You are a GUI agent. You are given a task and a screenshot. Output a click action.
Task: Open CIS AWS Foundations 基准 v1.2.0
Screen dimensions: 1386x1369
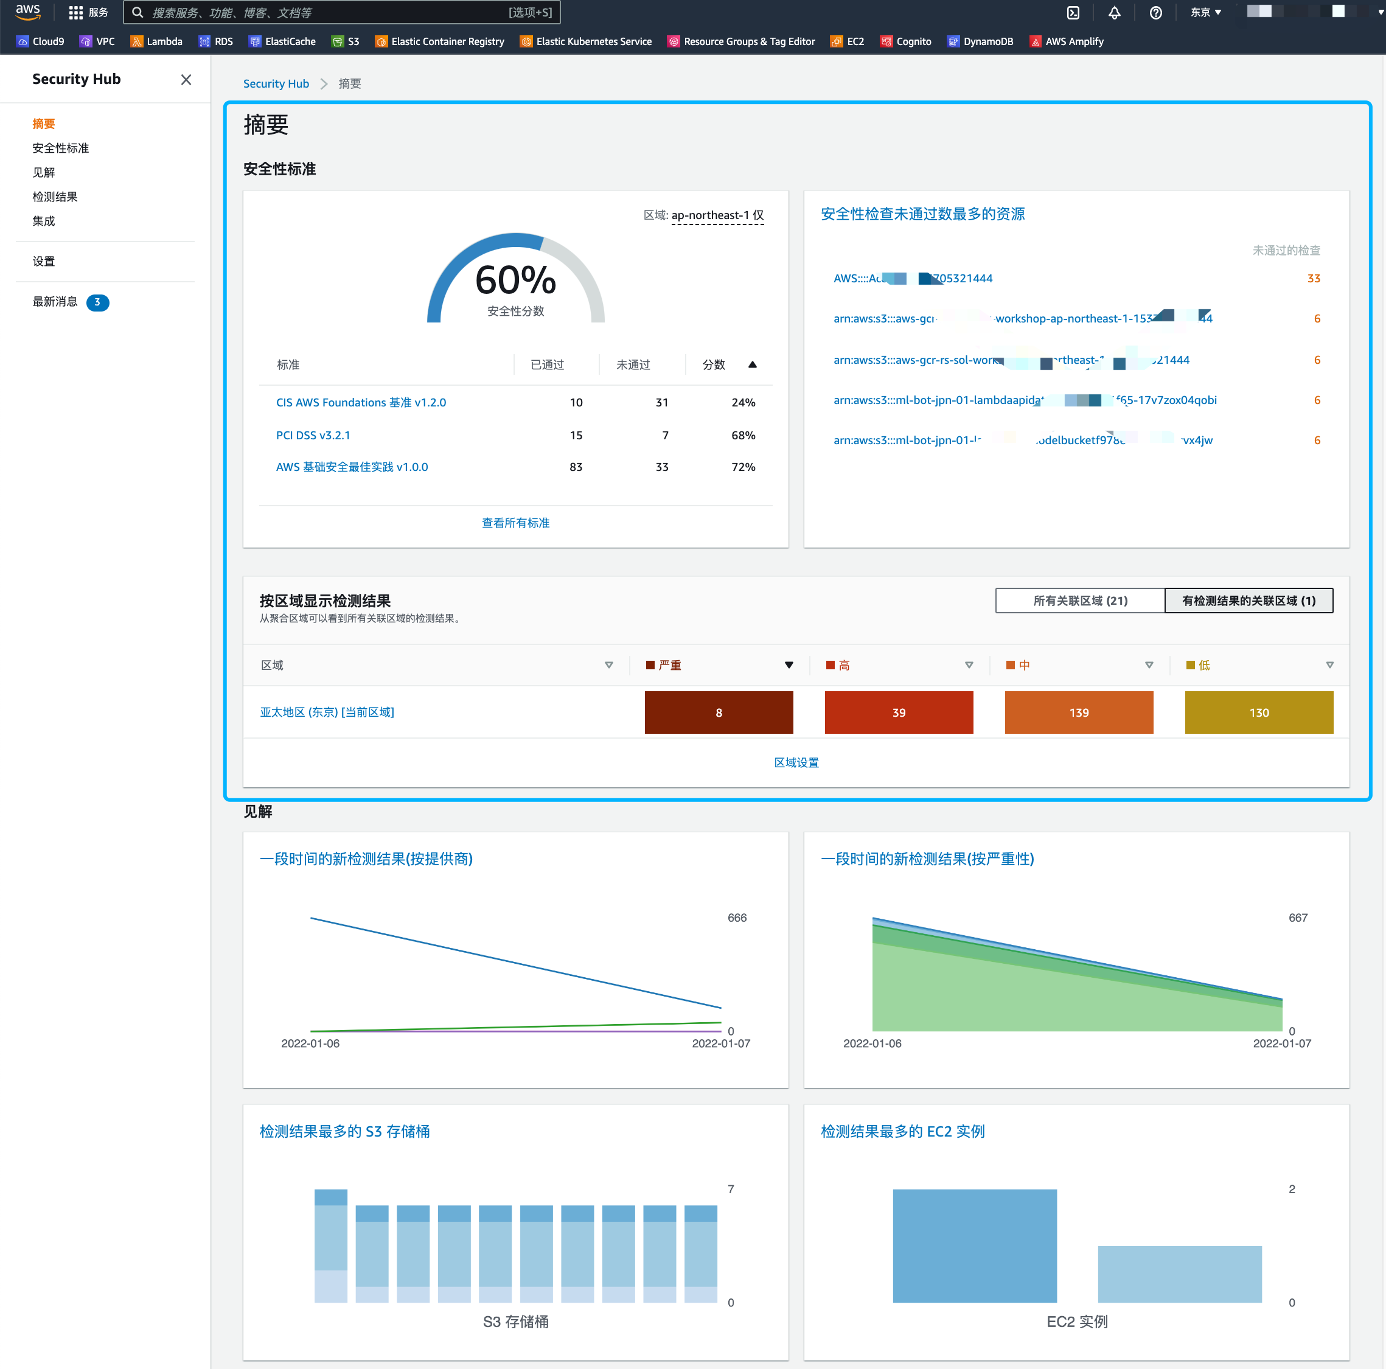point(361,403)
